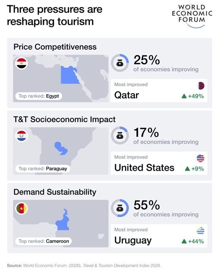Open the Qatar most improved card
This screenshot has width=219, height=273.
click(159, 91)
